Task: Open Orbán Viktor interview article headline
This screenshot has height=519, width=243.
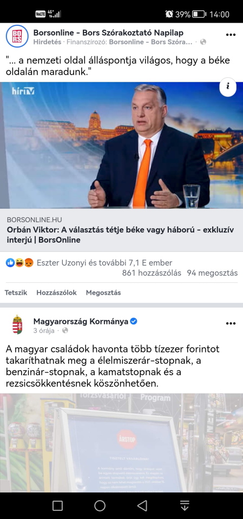Action: click(120, 235)
